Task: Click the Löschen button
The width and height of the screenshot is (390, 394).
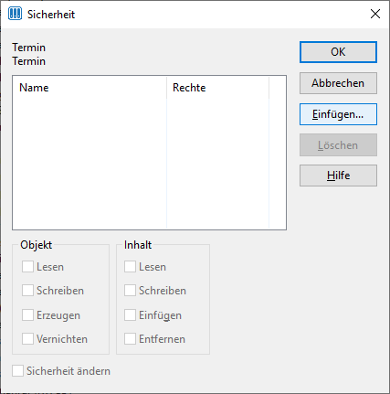Action: click(x=338, y=145)
